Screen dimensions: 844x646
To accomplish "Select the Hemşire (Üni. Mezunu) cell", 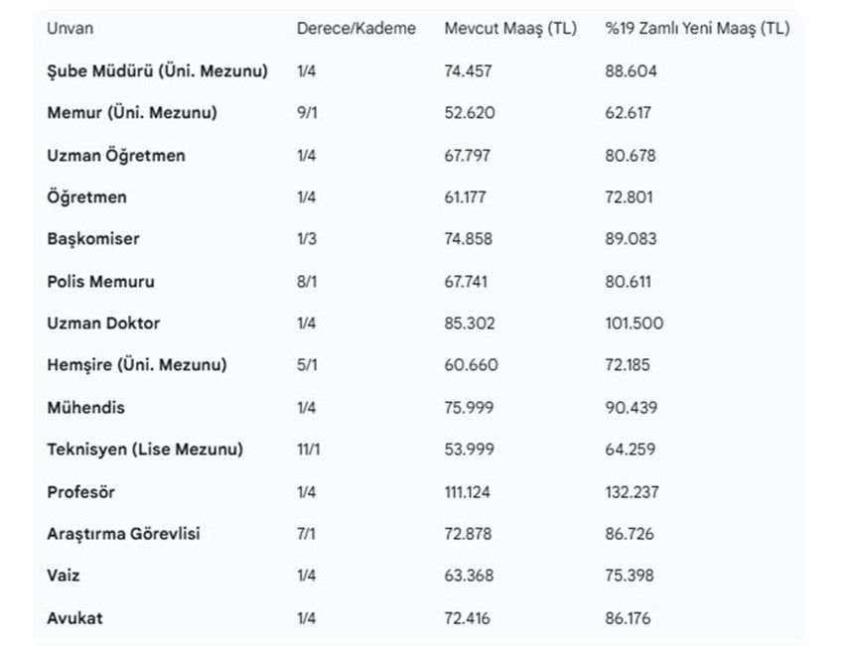I will click(136, 365).
